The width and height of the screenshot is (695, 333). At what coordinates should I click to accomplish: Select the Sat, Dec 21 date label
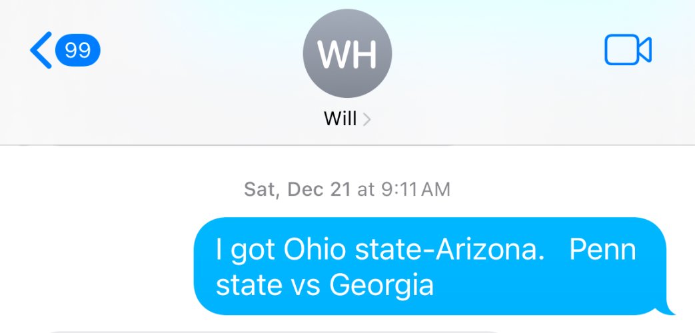point(297,190)
